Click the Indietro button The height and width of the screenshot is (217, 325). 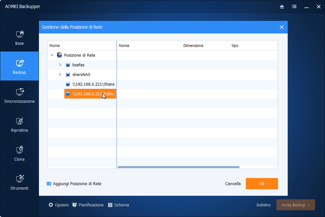tap(264, 205)
